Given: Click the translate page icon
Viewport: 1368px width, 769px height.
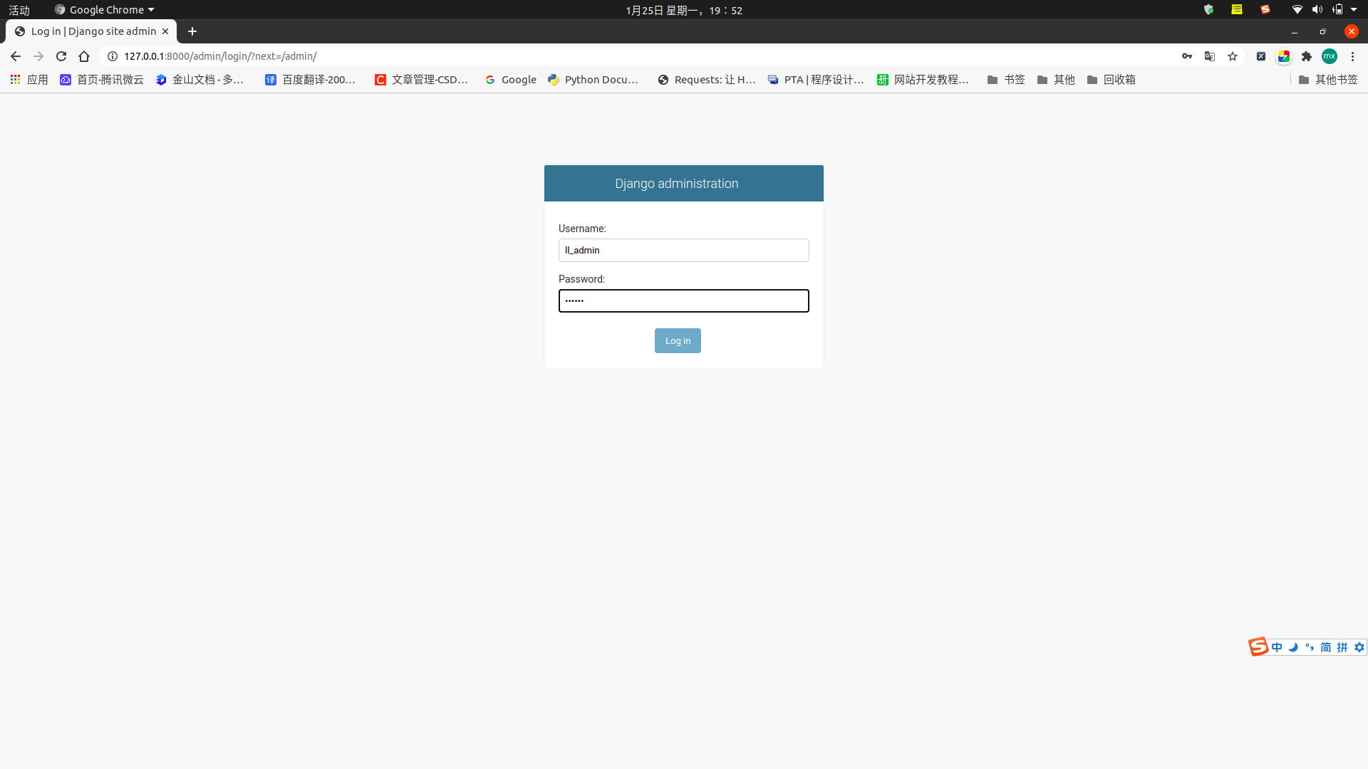Looking at the screenshot, I should [1210, 56].
